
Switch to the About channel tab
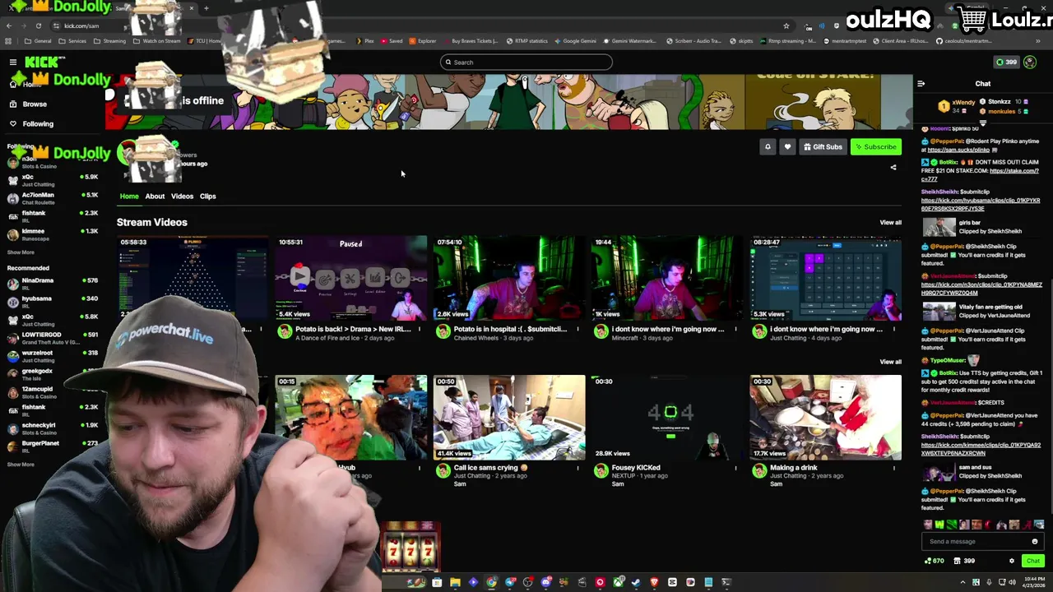click(x=155, y=197)
